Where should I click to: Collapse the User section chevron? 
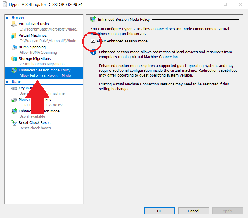[7, 82]
